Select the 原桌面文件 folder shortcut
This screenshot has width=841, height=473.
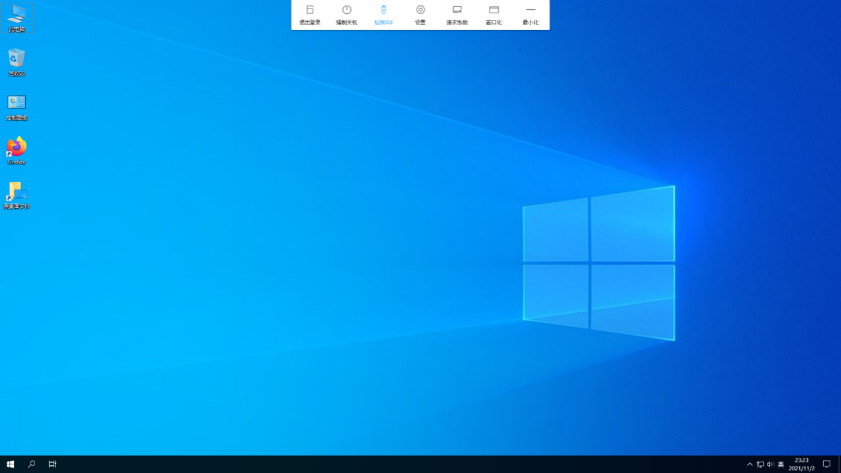pos(17,195)
